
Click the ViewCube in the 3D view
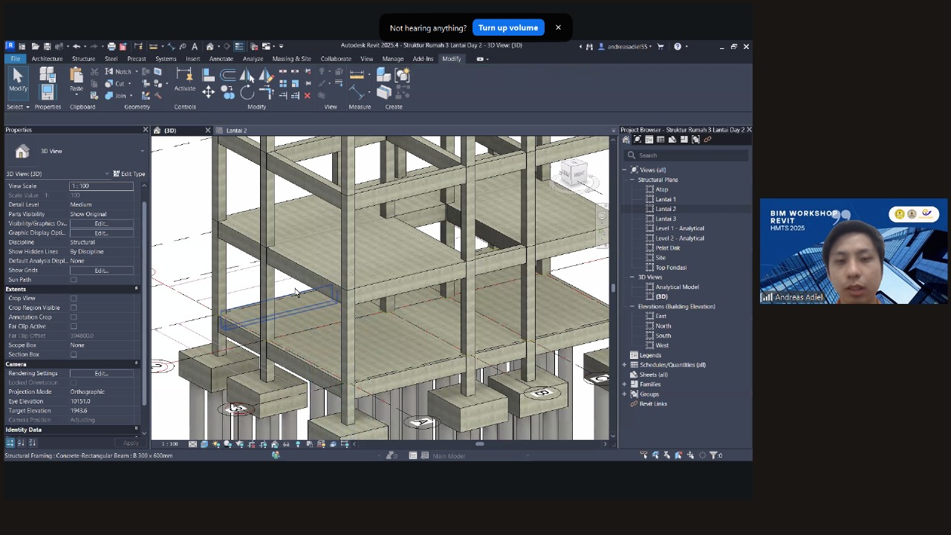(573, 175)
